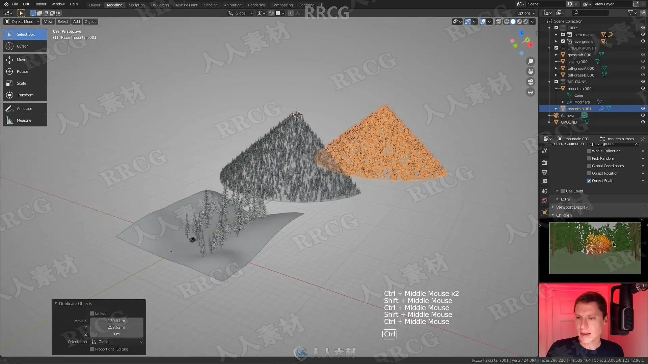The width and height of the screenshot is (648, 364).
Task: Enable Pick Random checkbox
Action: tap(589, 158)
